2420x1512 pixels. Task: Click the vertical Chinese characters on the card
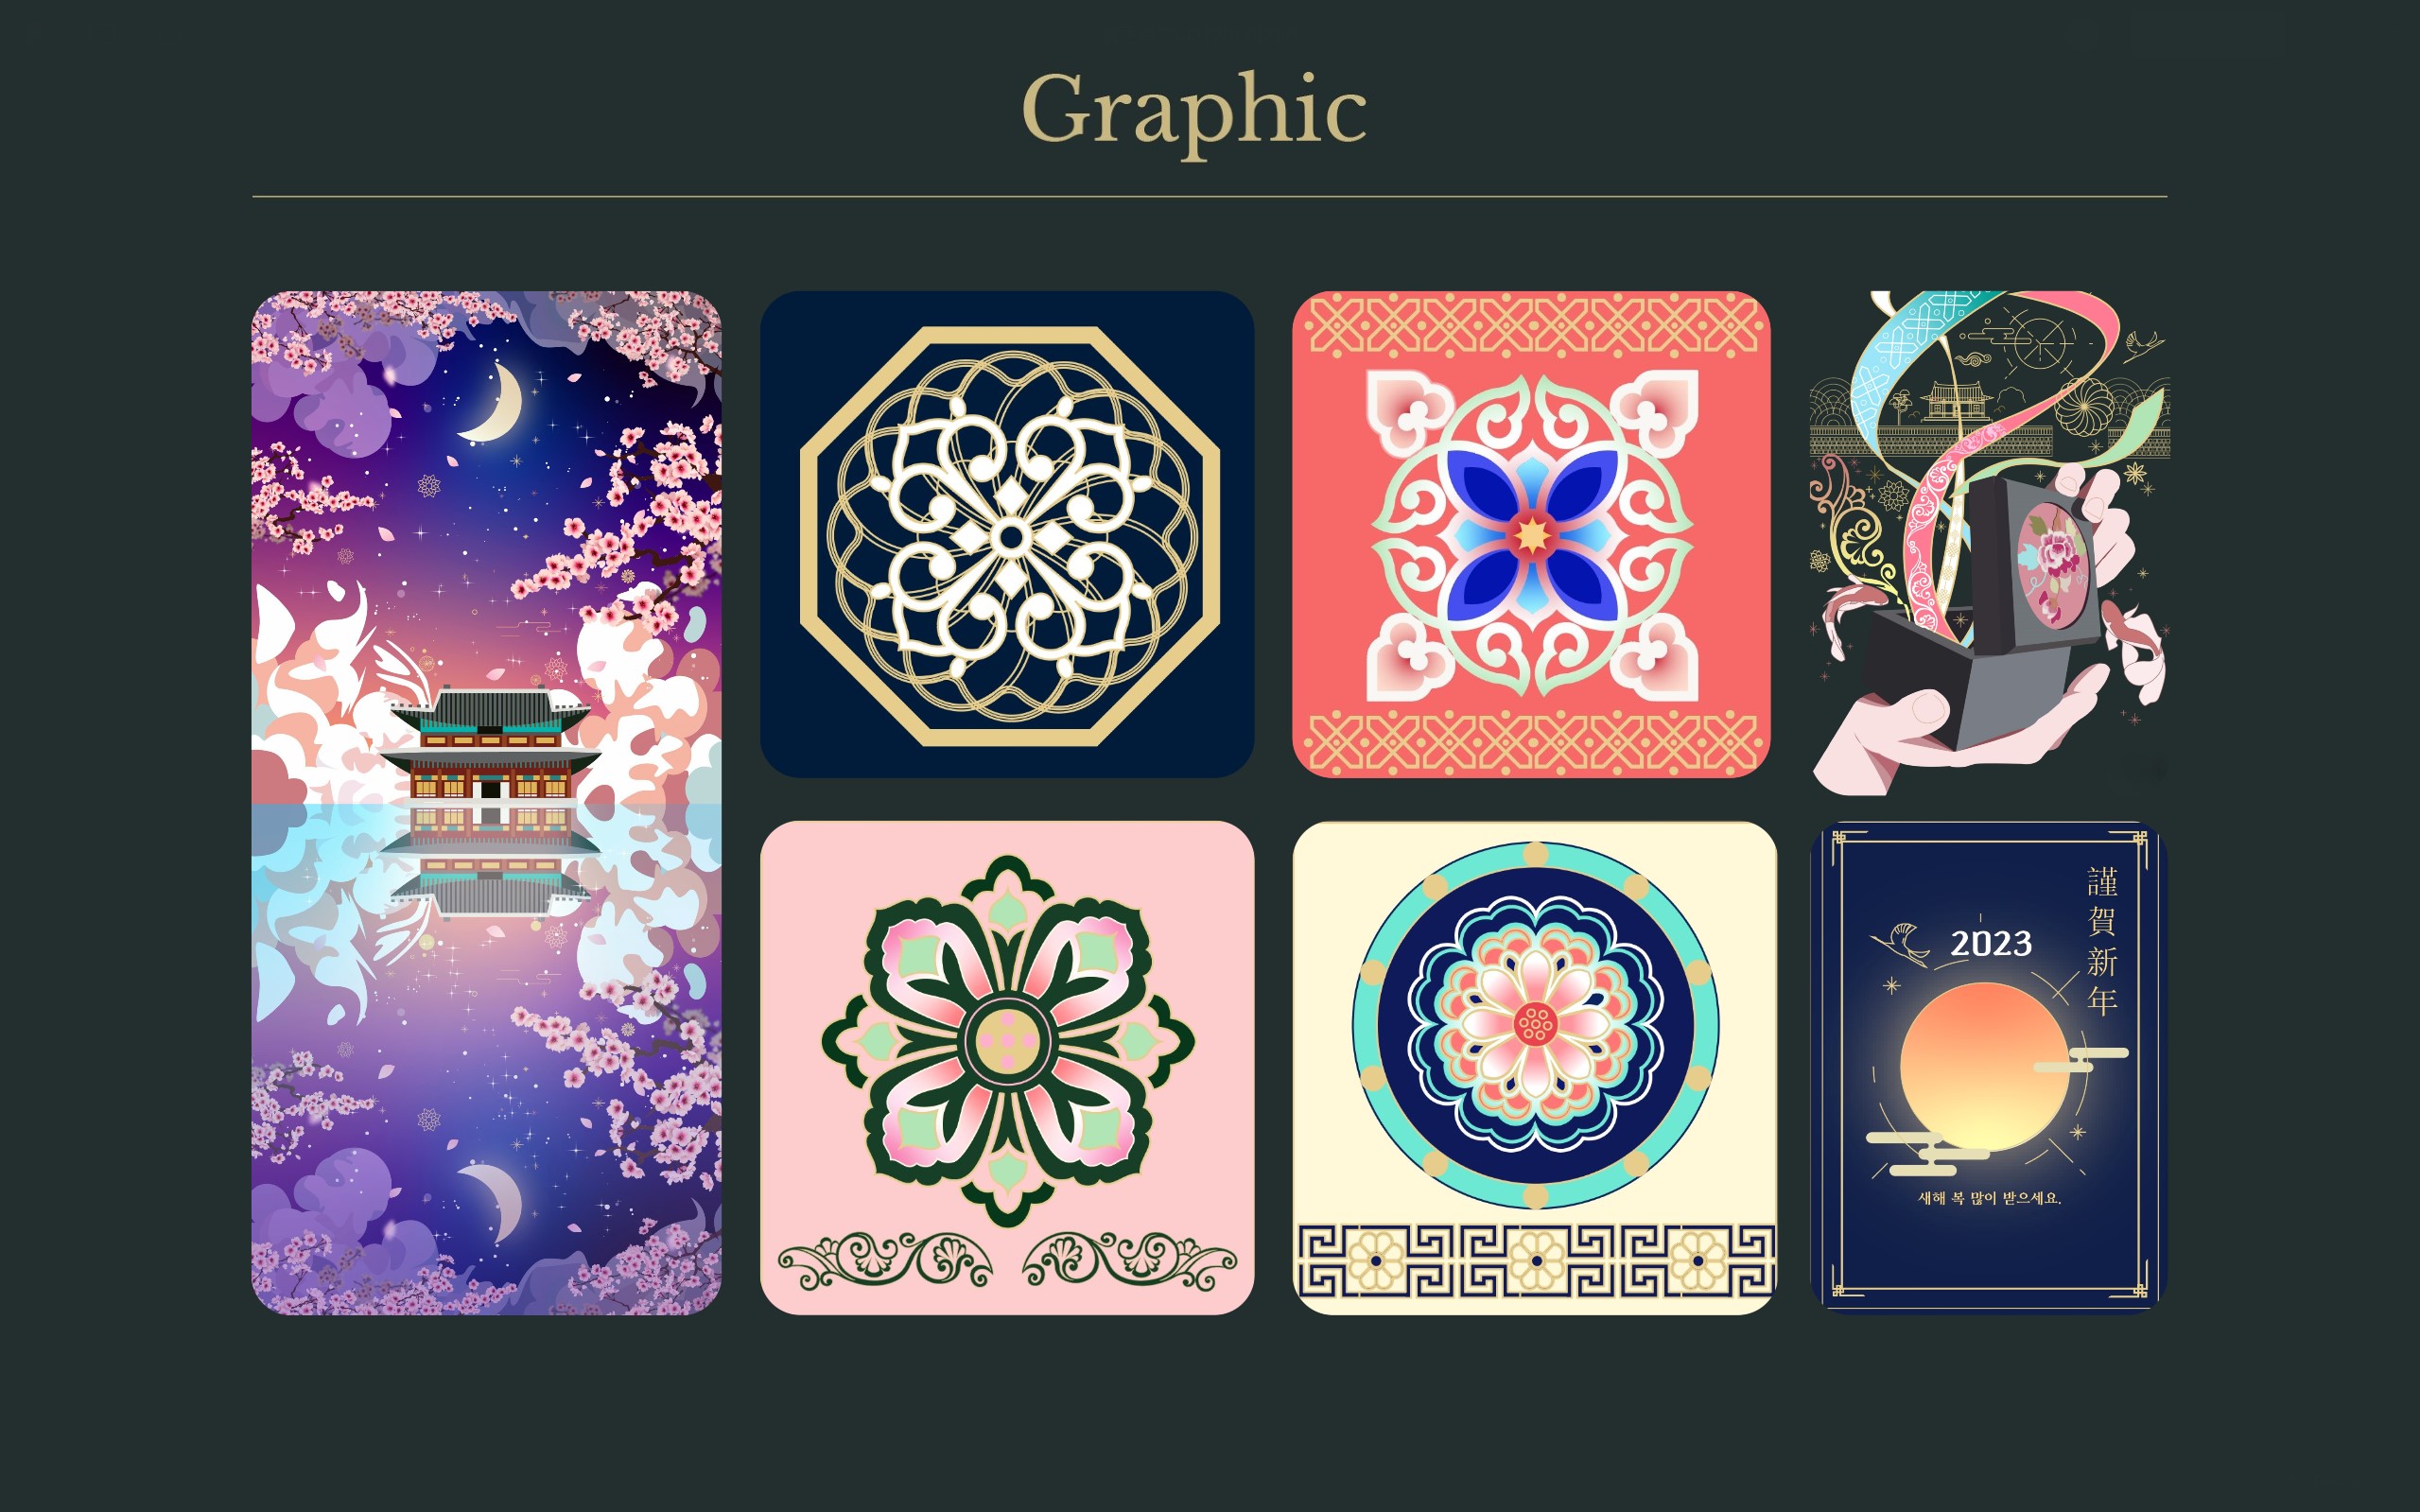tap(2102, 941)
